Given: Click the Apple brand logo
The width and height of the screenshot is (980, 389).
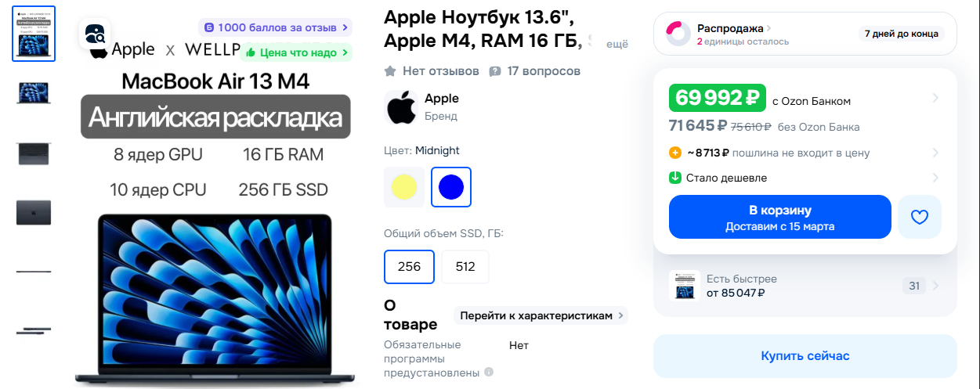Looking at the screenshot, I should click(x=401, y=107).
